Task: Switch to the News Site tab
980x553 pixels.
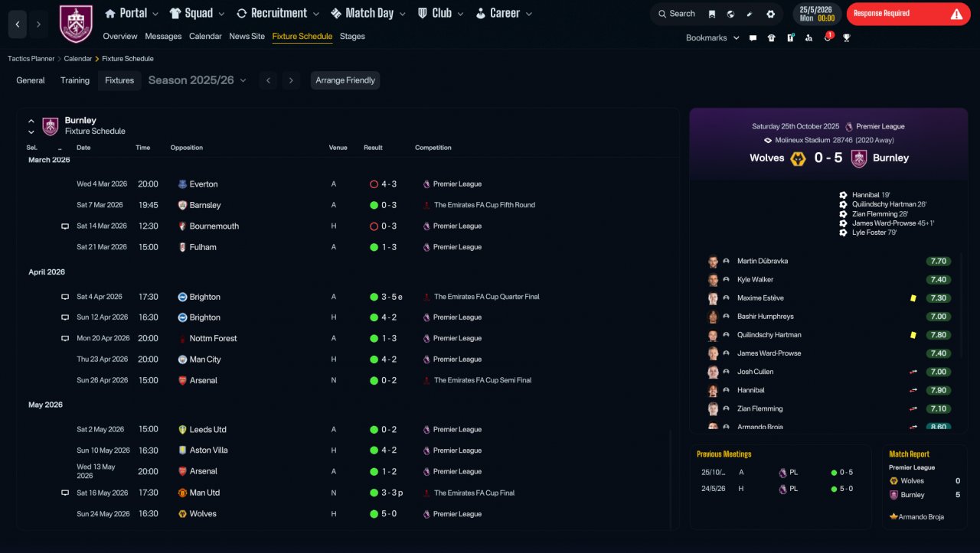Action: (x=247, y=36)
